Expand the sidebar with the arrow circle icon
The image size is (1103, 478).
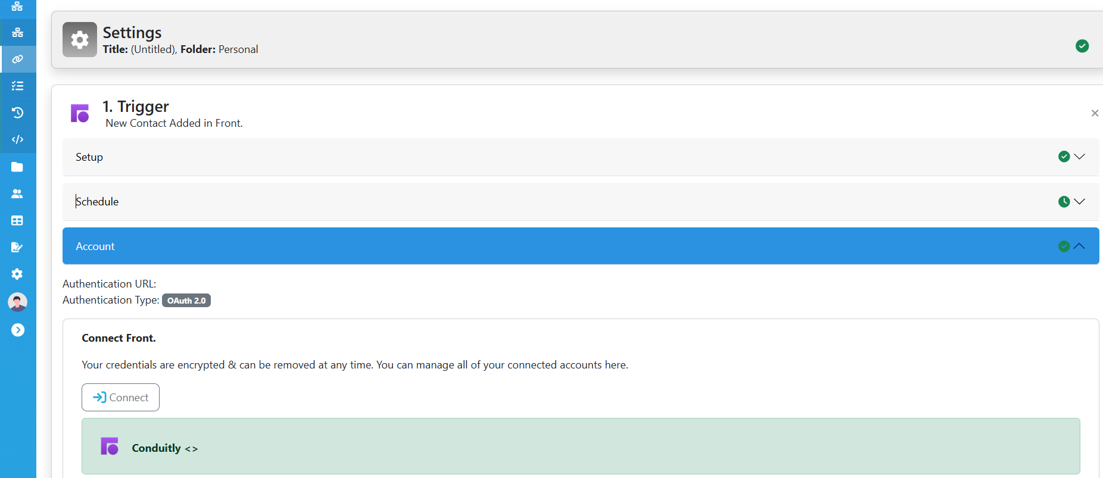click(x=18, y=330)
